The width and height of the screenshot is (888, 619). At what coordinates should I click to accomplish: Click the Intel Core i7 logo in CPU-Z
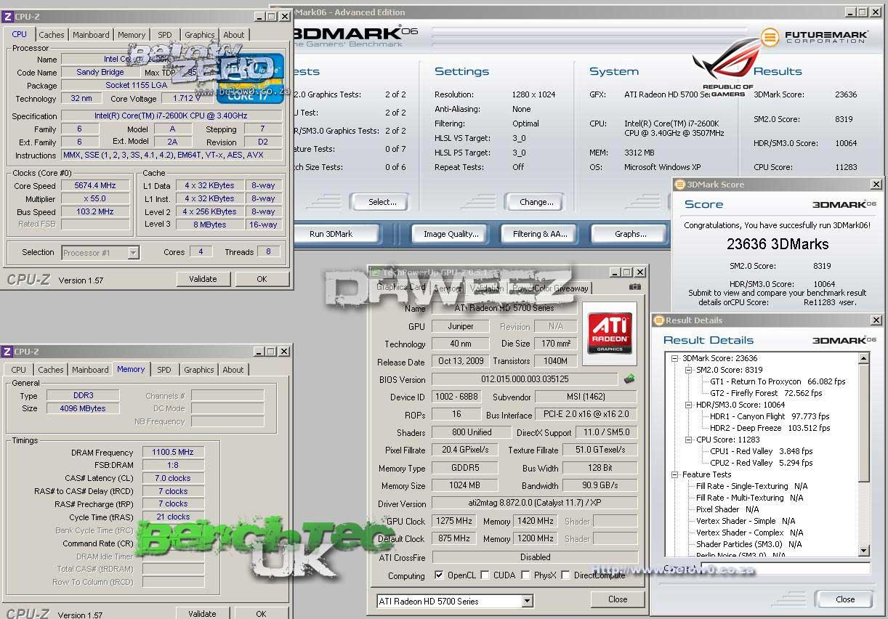pyautogui.click(x=250, y=78)
